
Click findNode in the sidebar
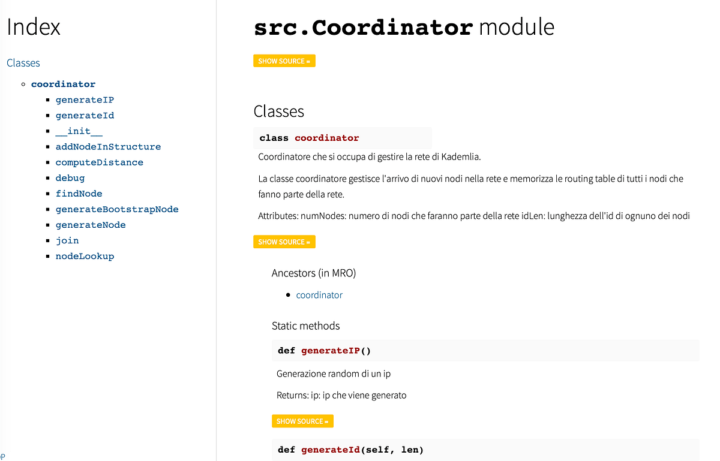click(79, 193)
